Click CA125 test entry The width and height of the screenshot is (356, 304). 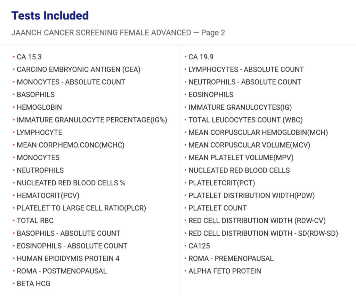pyautogui.click(x=199, y=246)
